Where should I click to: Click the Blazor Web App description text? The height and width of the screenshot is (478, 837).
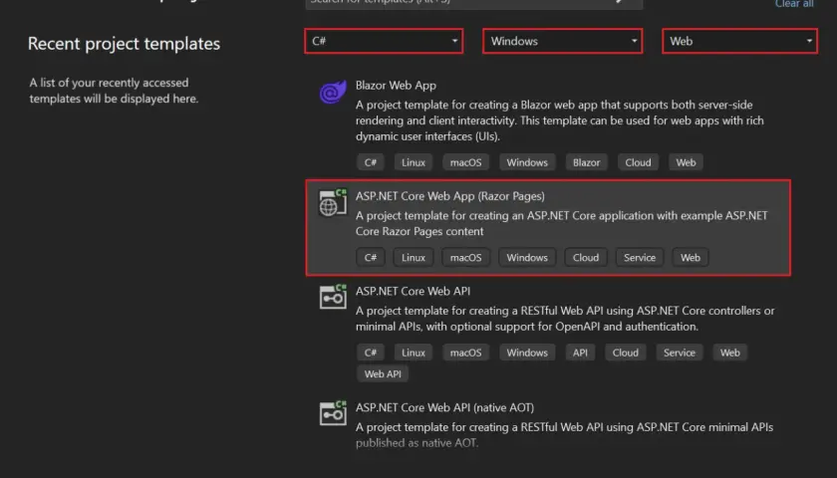559,120
